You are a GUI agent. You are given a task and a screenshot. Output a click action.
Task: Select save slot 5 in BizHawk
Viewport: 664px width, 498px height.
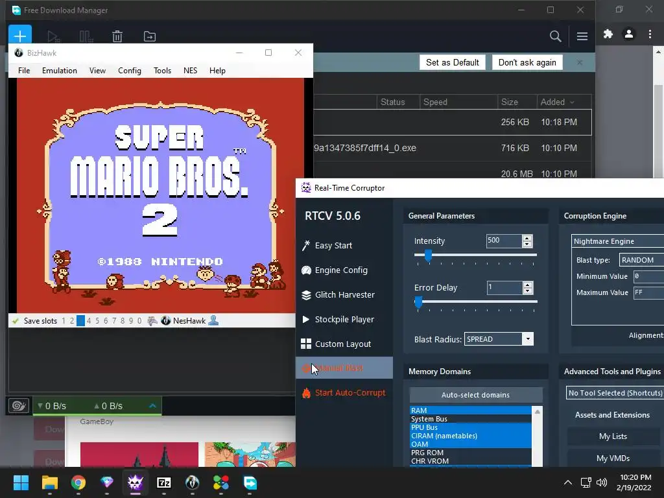coord(97,321)
